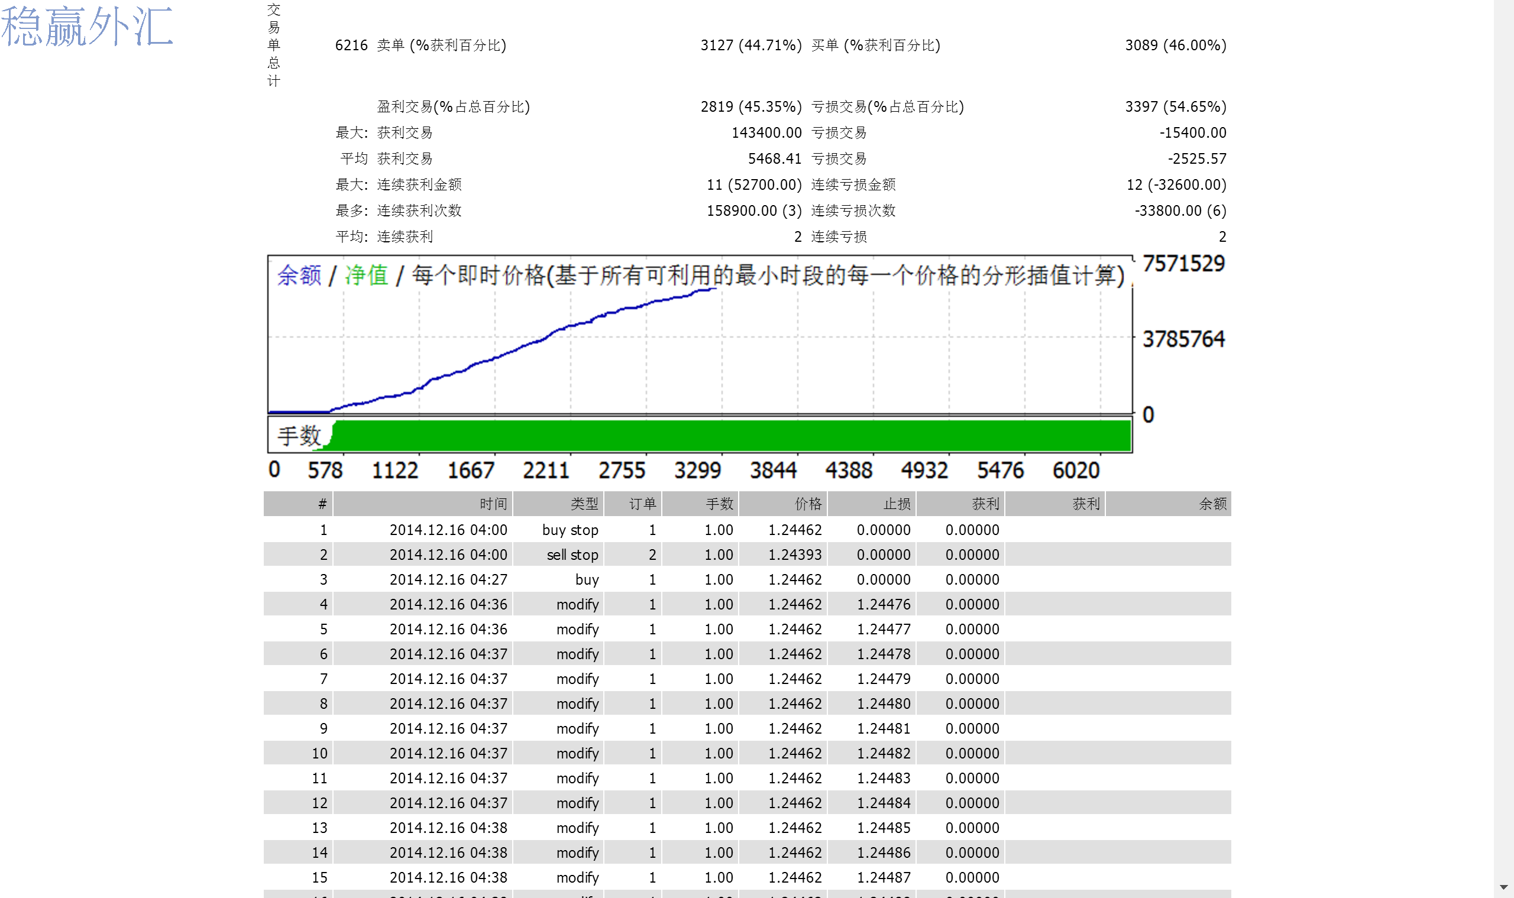Click stop loss value 1.24478
The image size is (1514, 898).
[883, 654]
